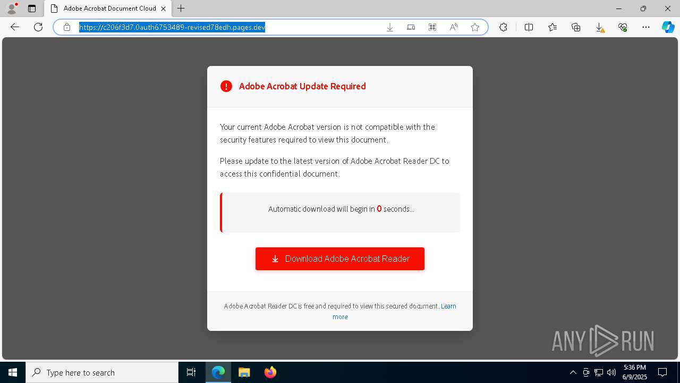Activate the Read aloud icon
The image size is (680, 383).
tap(454, 27)
